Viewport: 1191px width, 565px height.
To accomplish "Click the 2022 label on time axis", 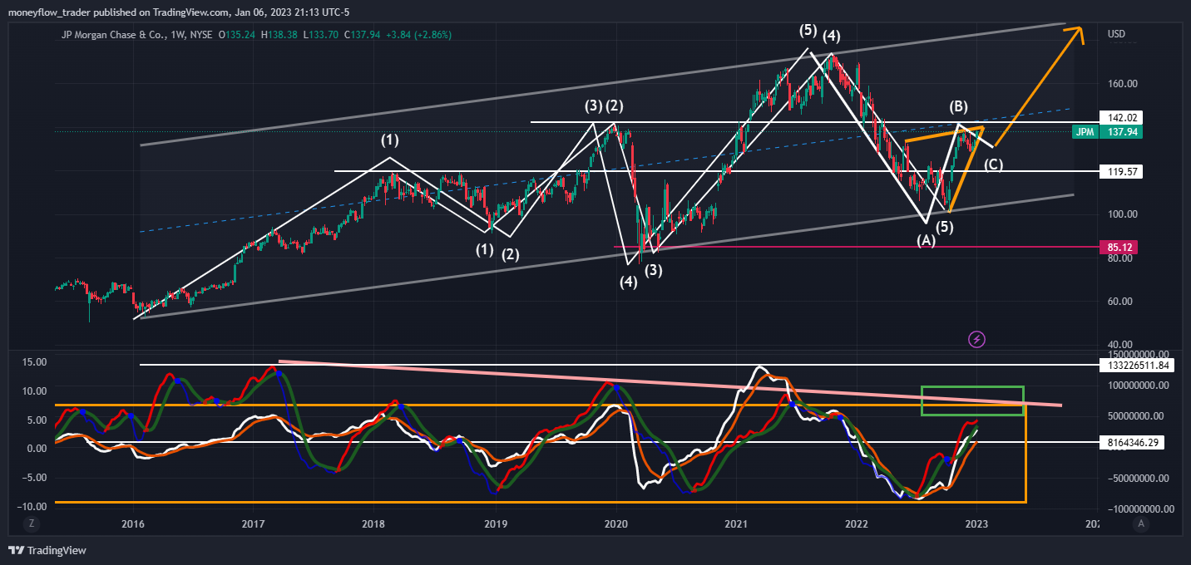I will (x=857, y=523).
